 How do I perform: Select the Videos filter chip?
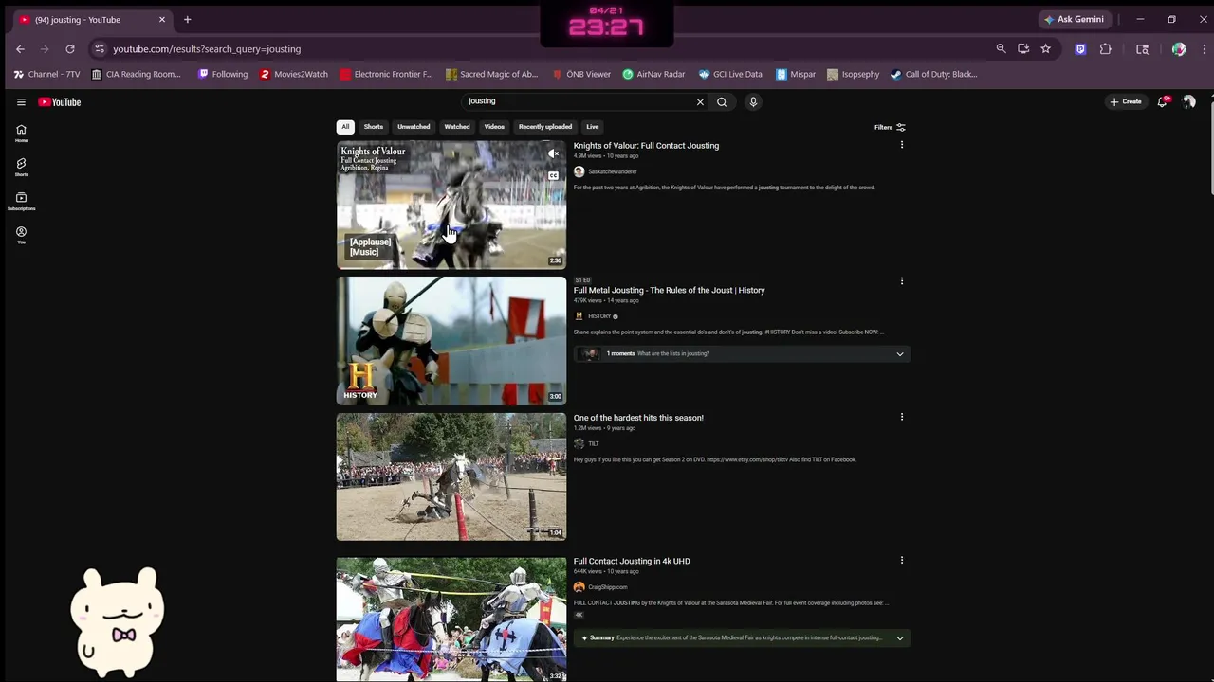point(494,127)
